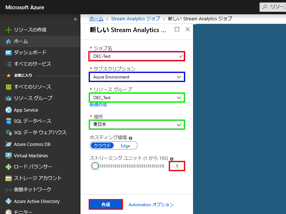Click the list icon for すべてのサービス

[8, 64]
